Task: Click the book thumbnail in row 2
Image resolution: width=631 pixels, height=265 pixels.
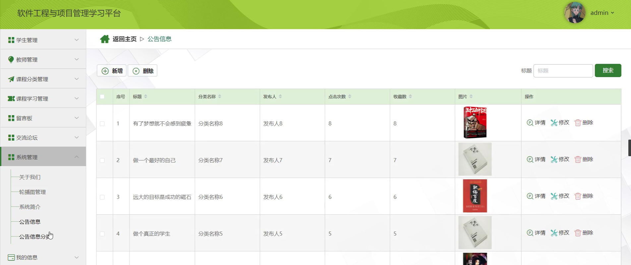Action: coord(475,159)
